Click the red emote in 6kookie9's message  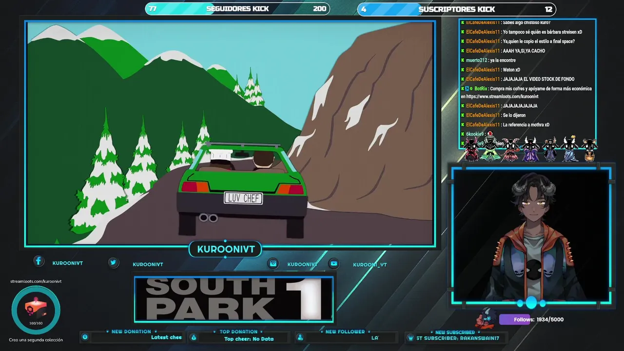tap(490, 134)
